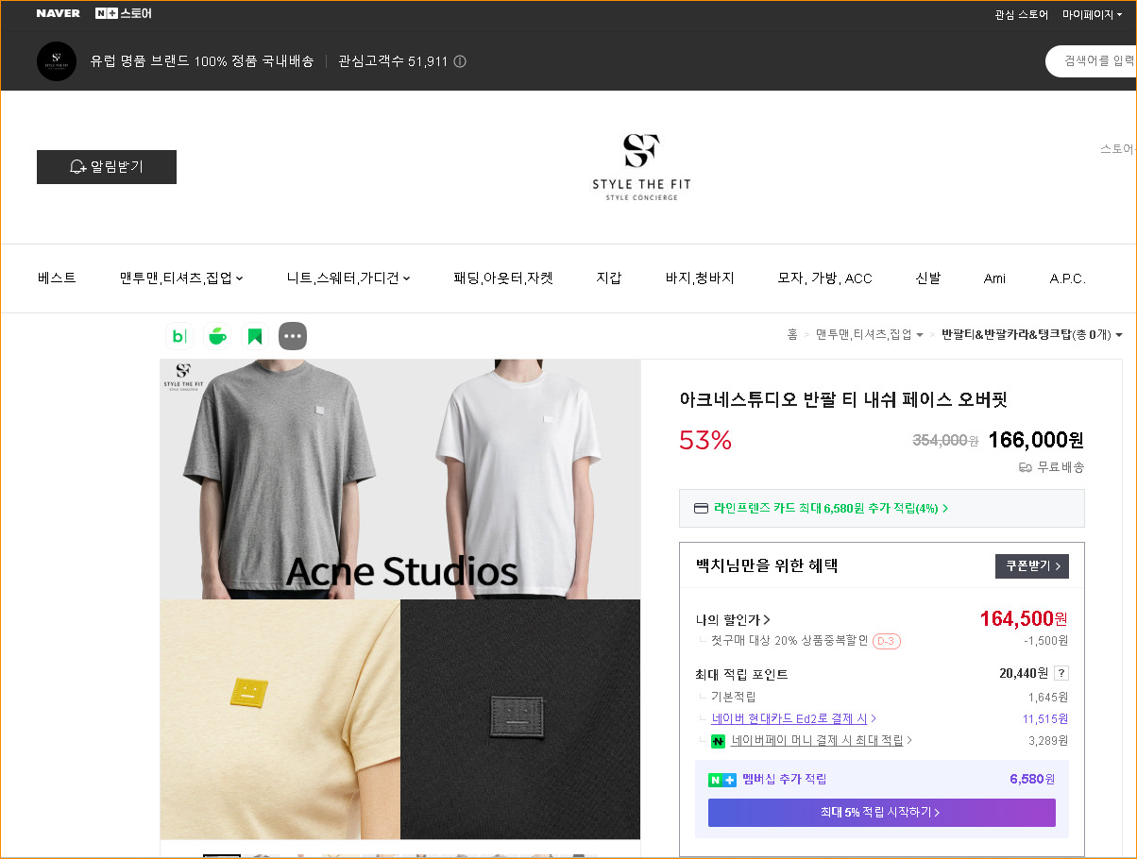Open the 반팔티&반팔카라&탱크탑 breadcrumb dropdown

pyautogui.click(x=1031, y=334)
